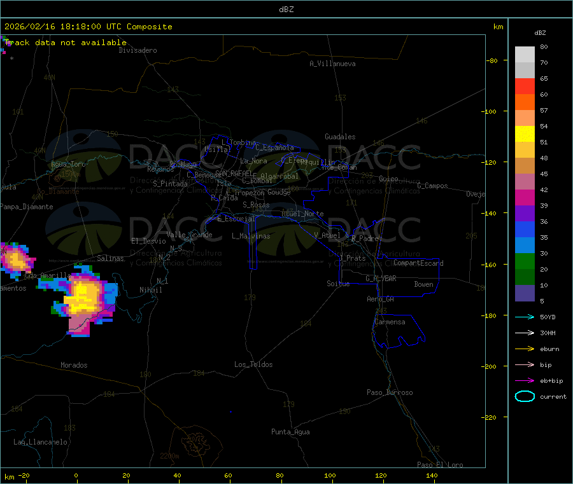Click the 'Goudge' place label
The height and width of the screenshot is (484, 573).
click(279, 192)
